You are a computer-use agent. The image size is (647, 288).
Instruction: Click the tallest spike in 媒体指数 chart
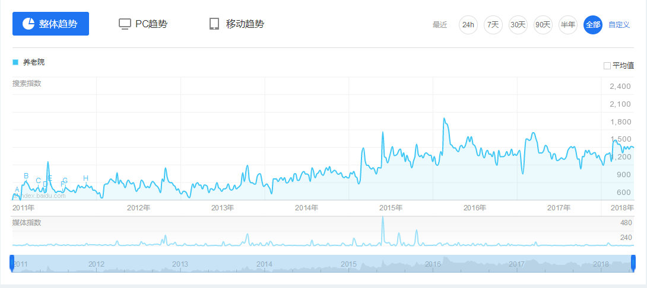383,219
